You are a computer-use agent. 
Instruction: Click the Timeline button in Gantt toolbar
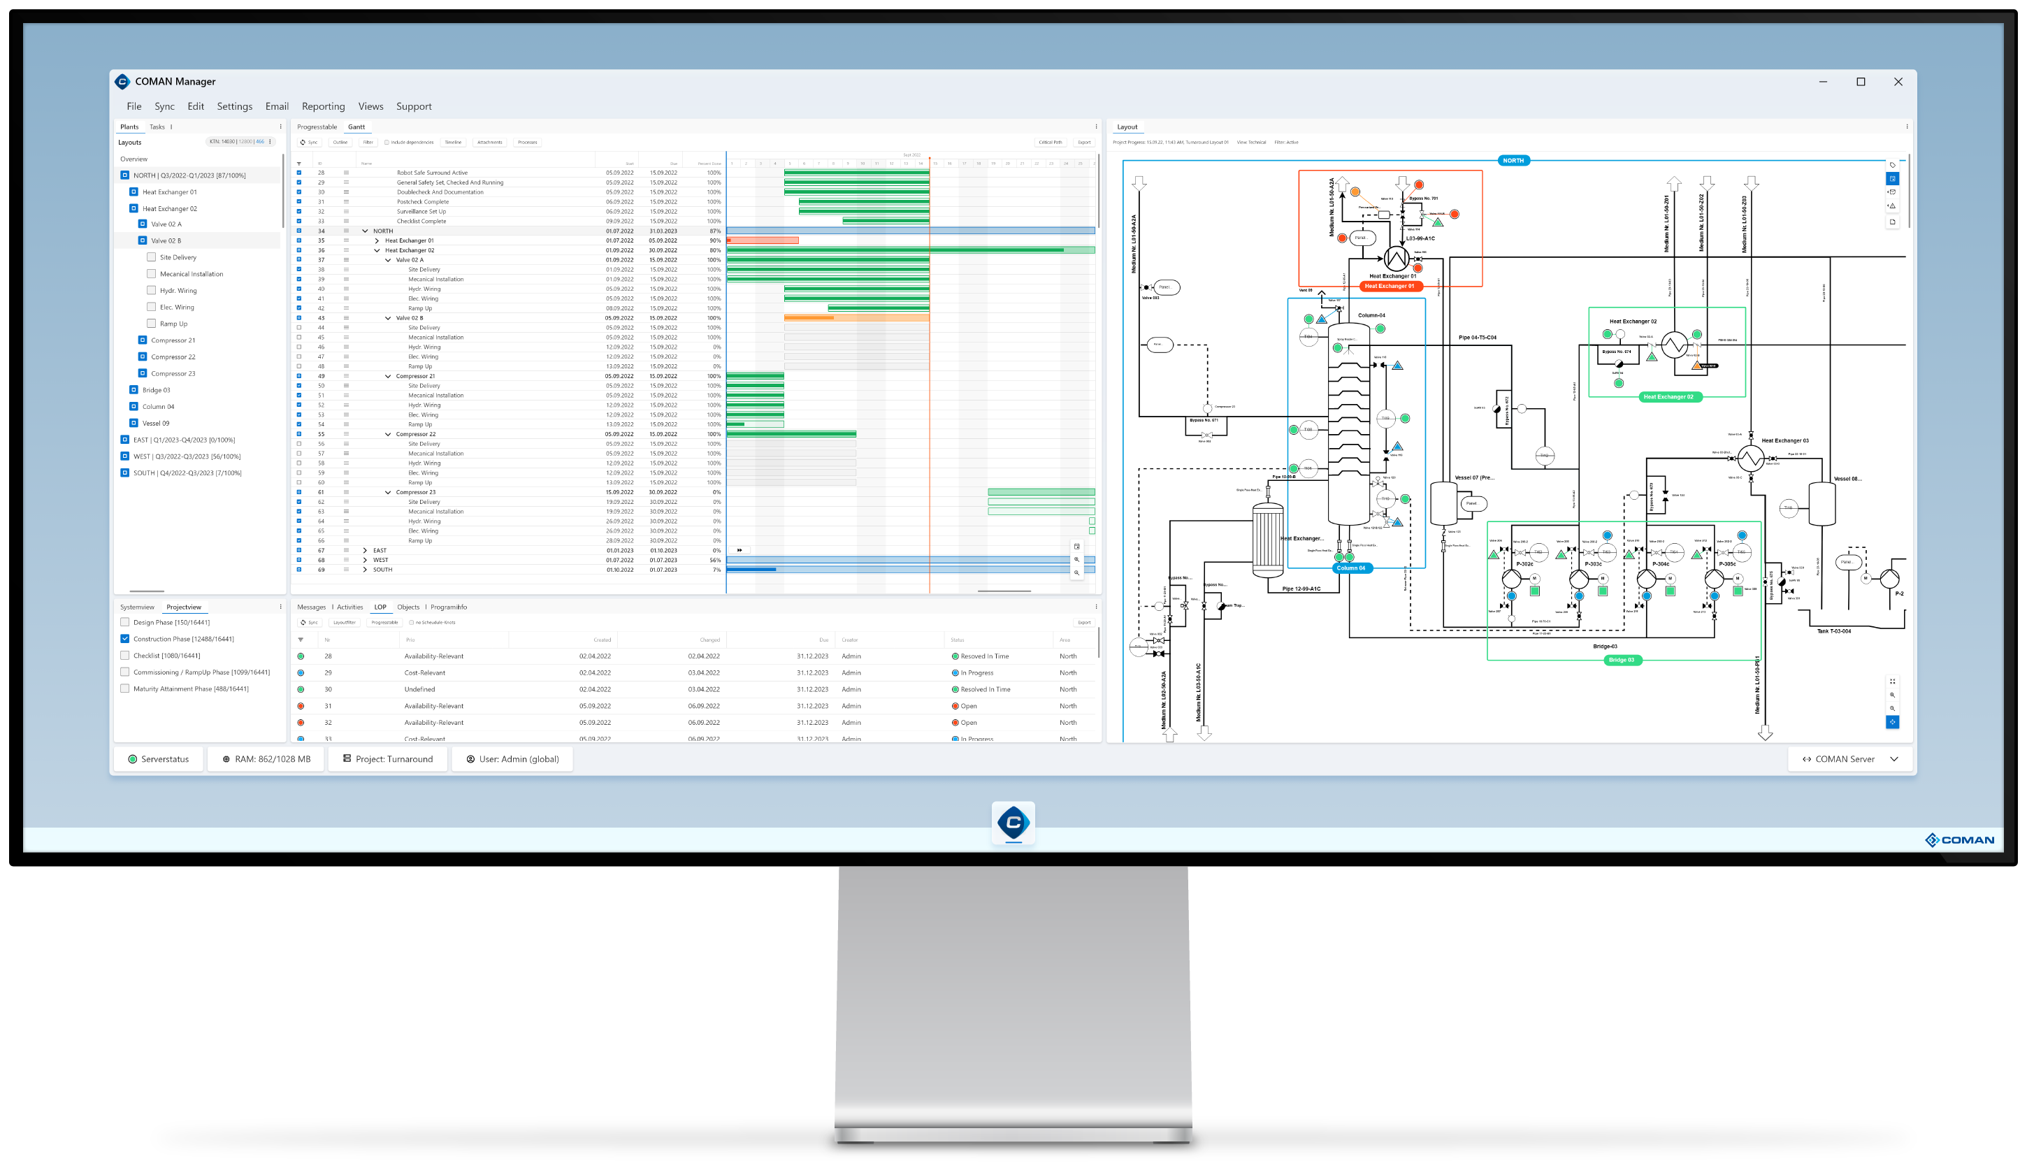point(453,142)
